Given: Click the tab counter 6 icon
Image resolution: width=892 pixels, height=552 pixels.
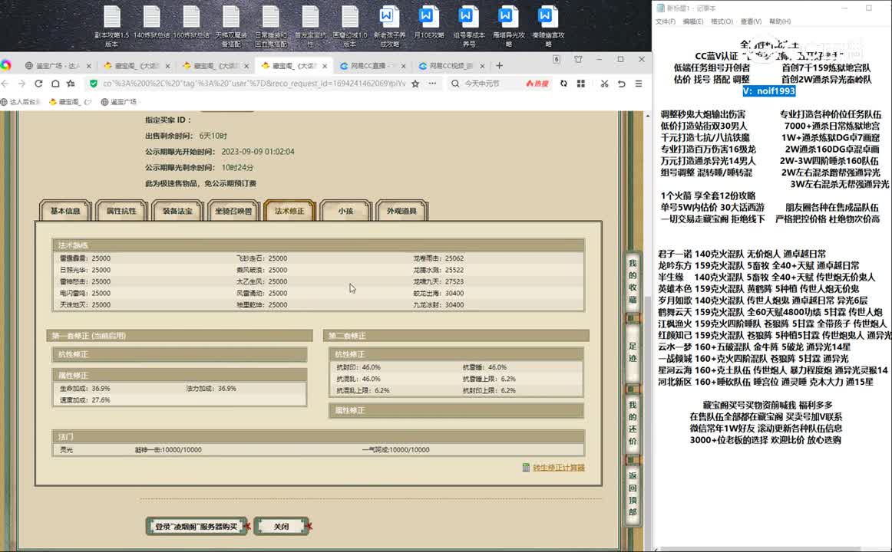Looking at the screenshot, I should pyautogui.click(x=557, y=59).
